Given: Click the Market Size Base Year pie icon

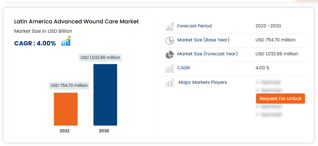Looking at the screenshot, I should click(x=170, y=40).
